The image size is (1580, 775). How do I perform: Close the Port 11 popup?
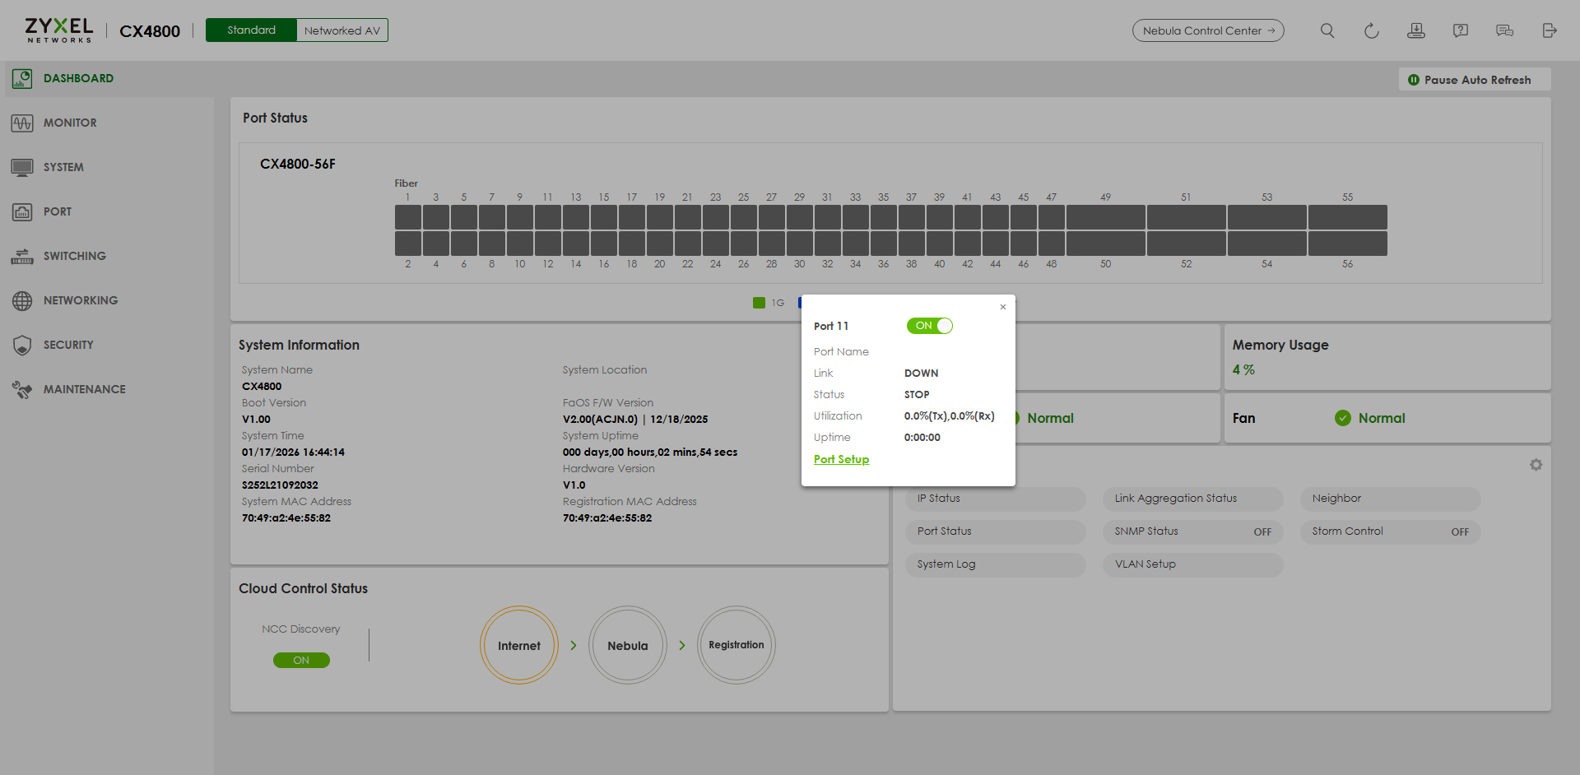click(x=1002, y=307)
